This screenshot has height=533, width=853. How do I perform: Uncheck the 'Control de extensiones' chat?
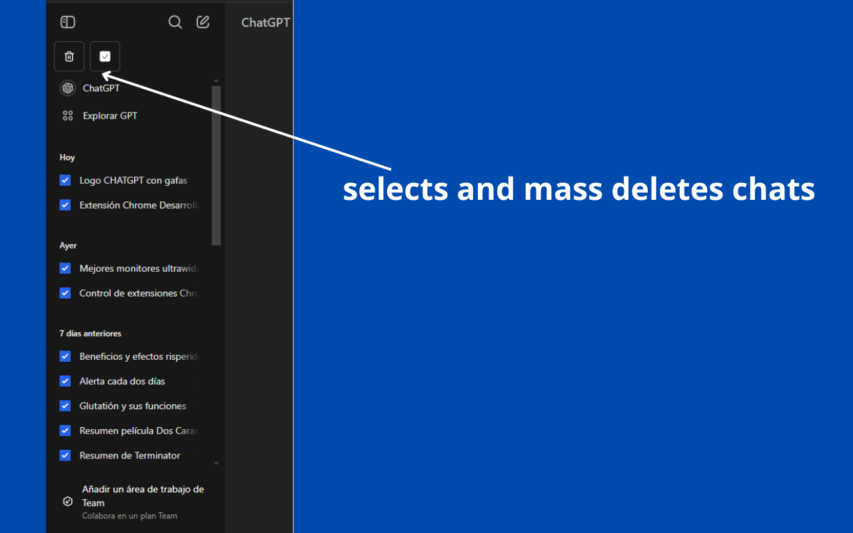[65, 292]
